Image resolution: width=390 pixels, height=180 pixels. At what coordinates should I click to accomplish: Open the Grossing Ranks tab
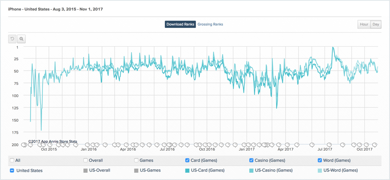point(210,24)
